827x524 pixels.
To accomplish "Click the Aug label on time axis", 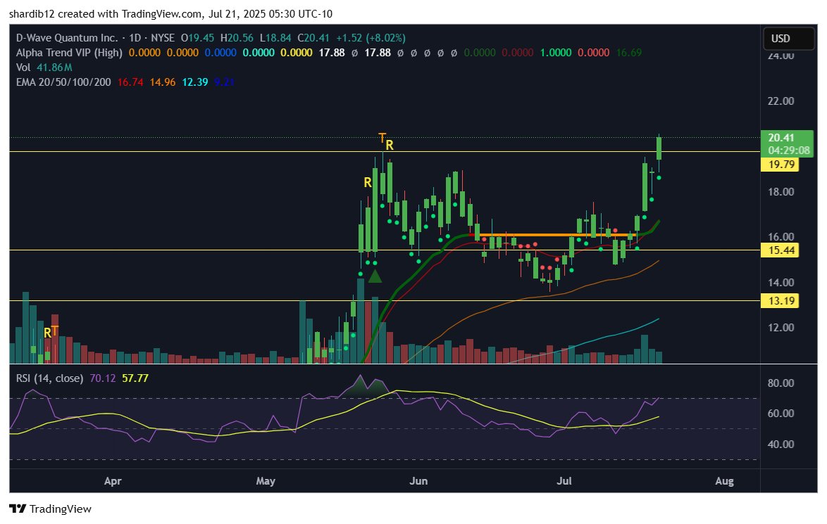I will [x=724, y=481].
